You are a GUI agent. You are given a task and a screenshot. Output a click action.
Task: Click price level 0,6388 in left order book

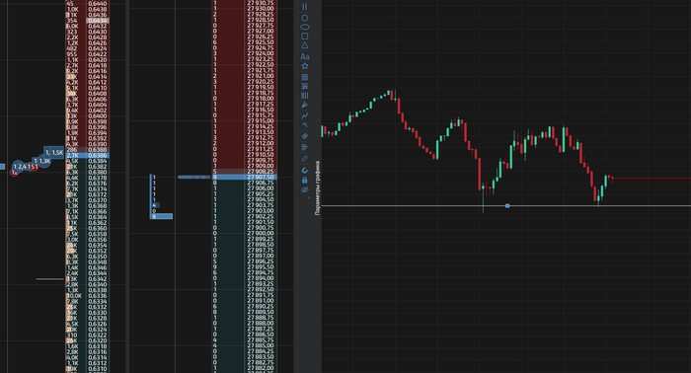(x=97, y=150)
